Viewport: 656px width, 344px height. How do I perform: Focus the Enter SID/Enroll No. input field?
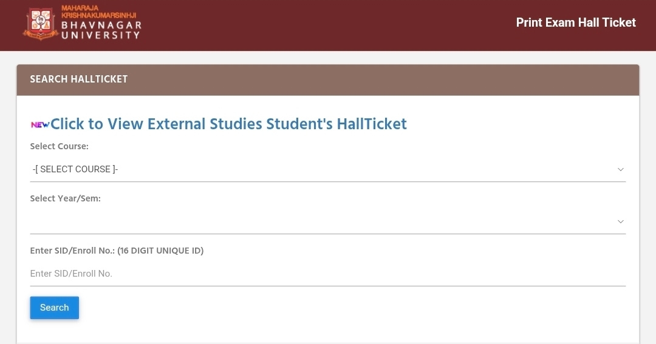327,274
